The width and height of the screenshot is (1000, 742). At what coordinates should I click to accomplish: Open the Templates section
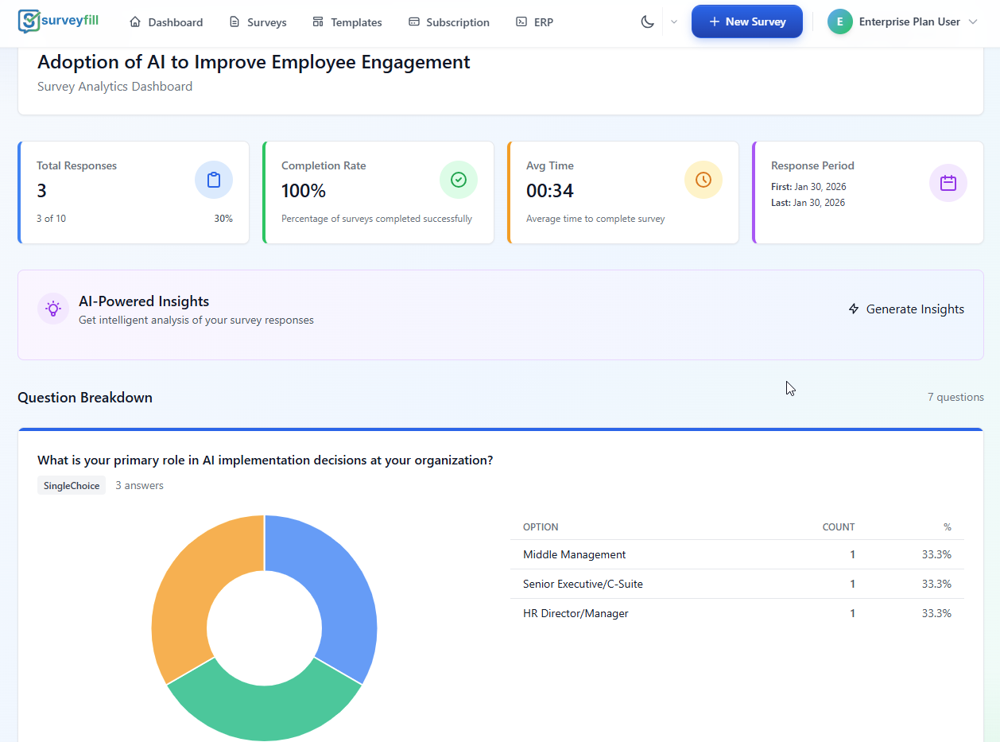point(347,22)
